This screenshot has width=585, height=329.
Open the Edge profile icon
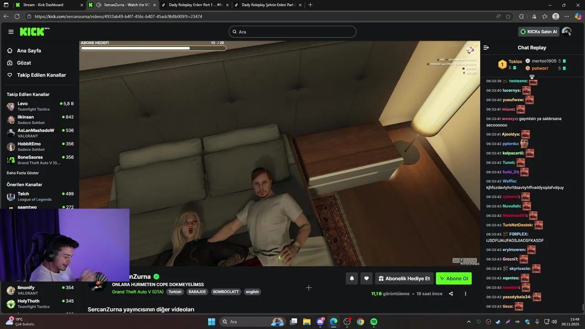coord(556,16)
